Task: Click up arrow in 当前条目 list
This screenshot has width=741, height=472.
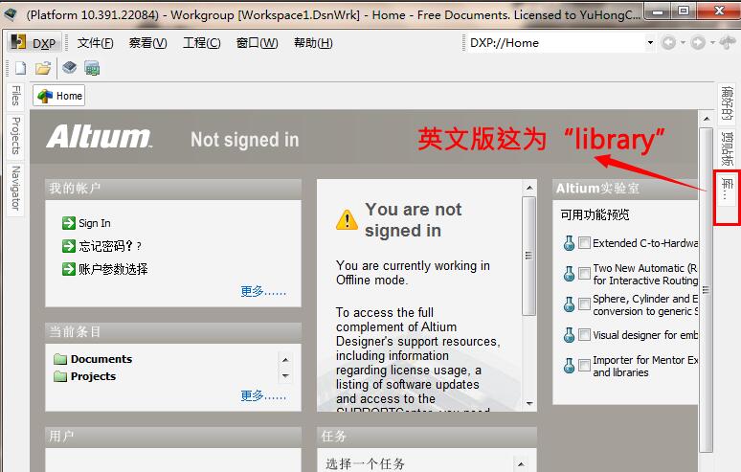Action: click(285, 360)
